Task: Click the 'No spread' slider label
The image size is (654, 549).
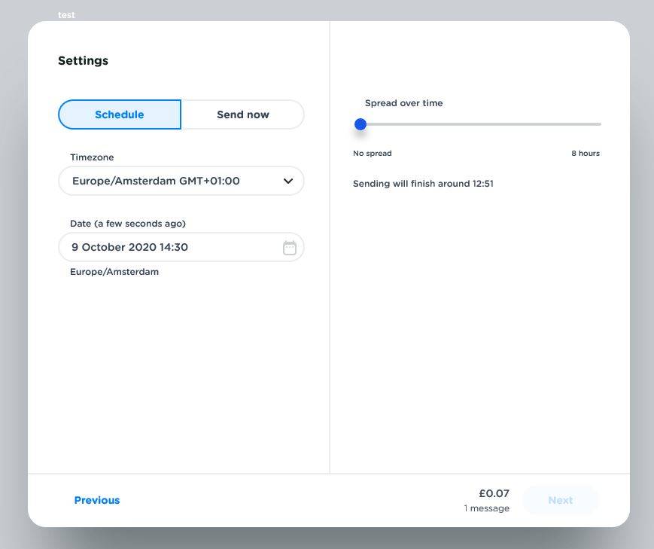Action: [373, 154]
